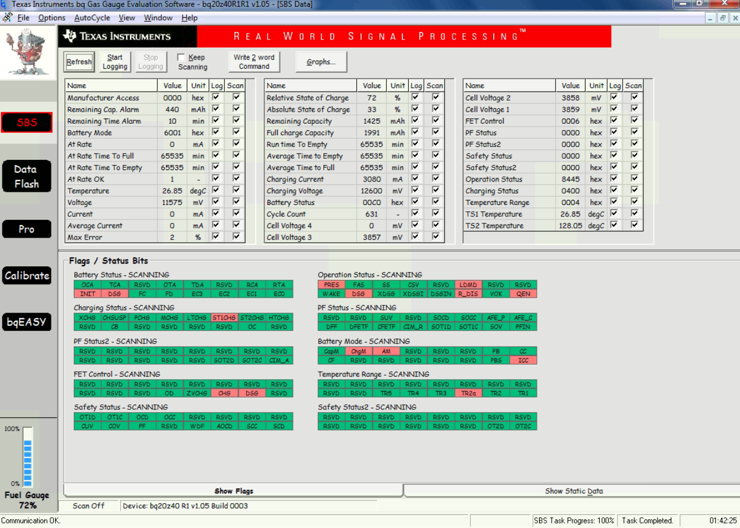Click Write 2 word Command button

pos(254,62)
